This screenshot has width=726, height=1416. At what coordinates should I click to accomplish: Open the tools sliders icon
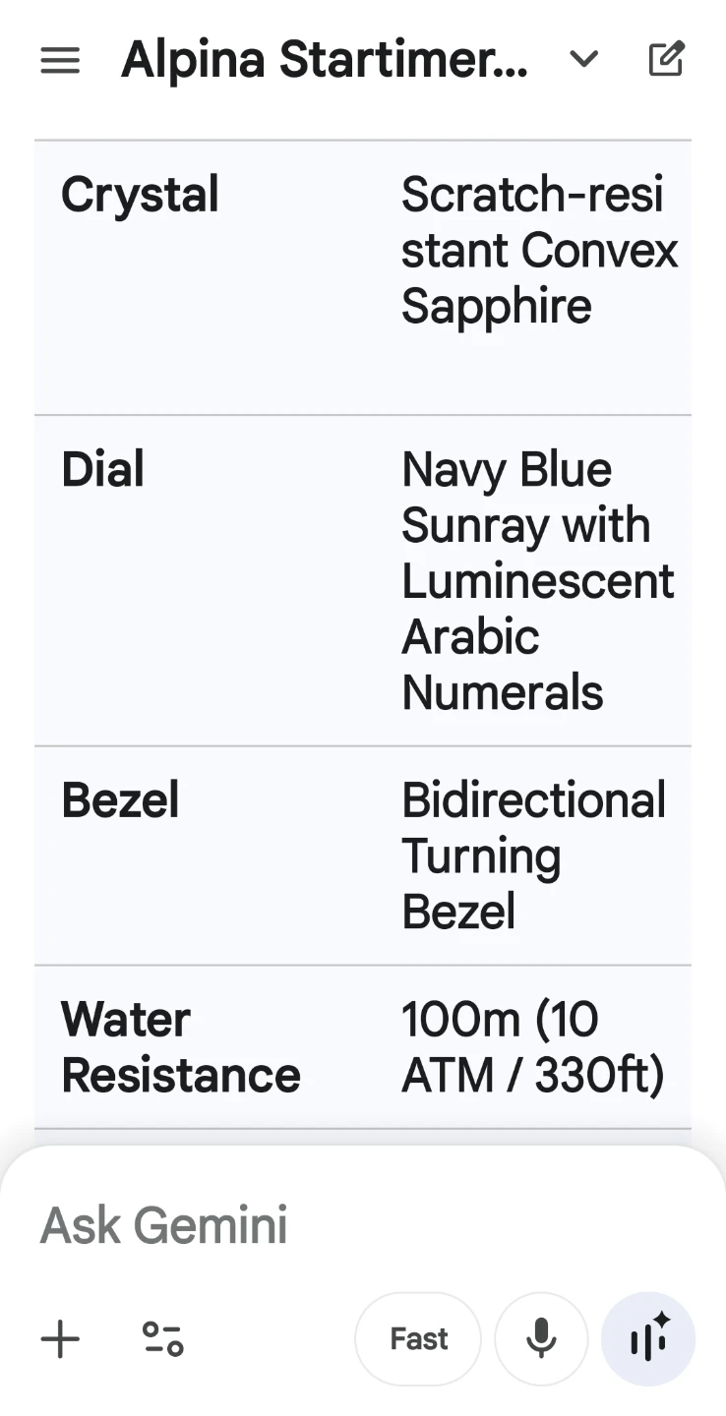click(x=162, y=1339)
